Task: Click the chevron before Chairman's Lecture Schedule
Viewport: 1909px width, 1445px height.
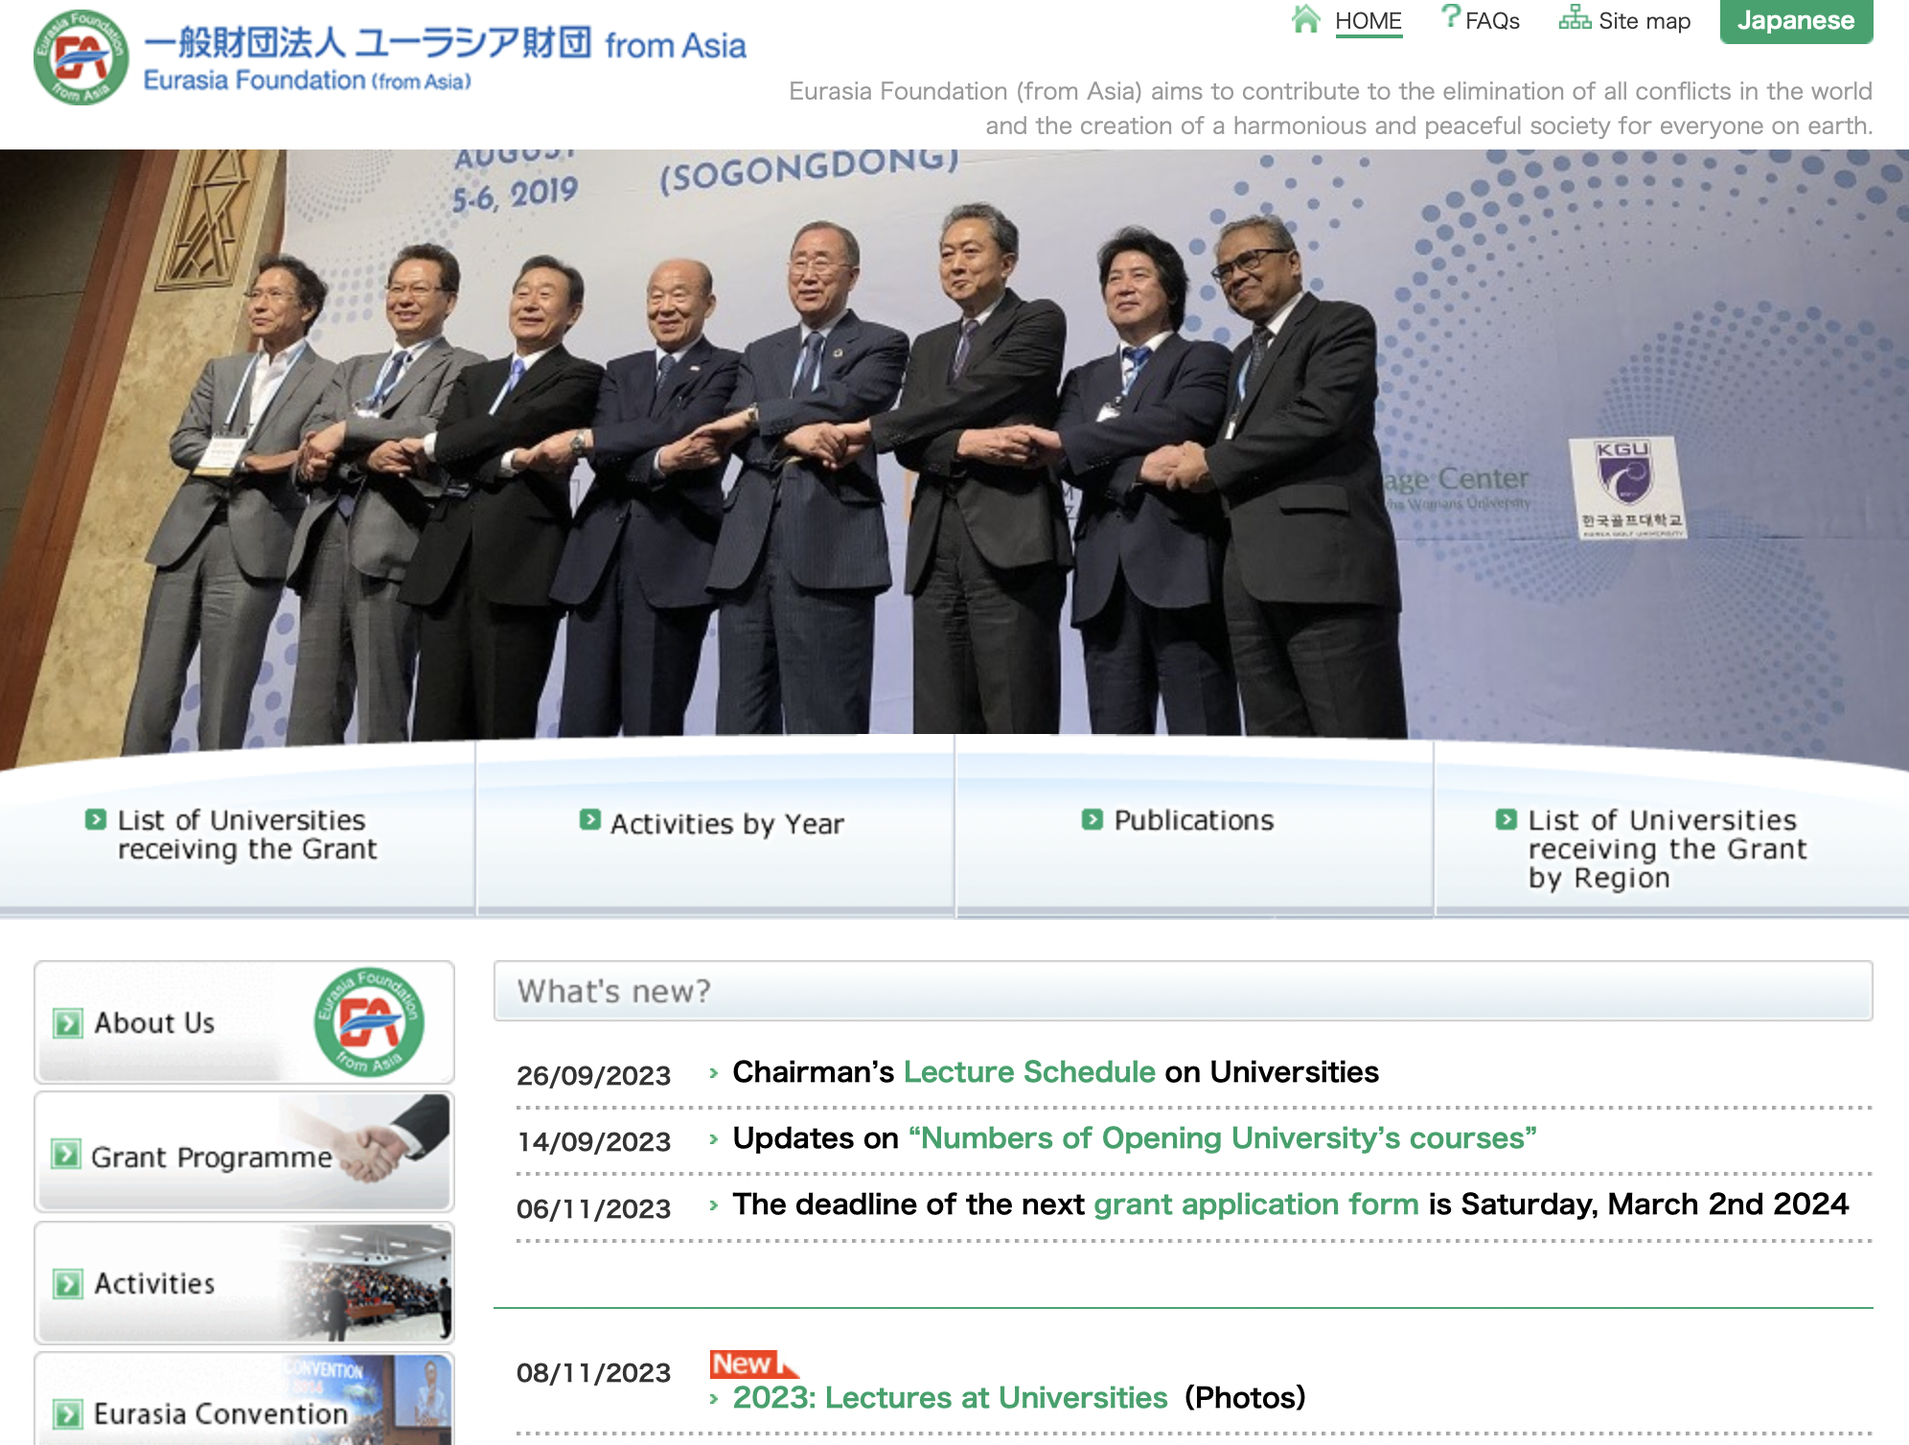Action: [x=714, y=1073]
